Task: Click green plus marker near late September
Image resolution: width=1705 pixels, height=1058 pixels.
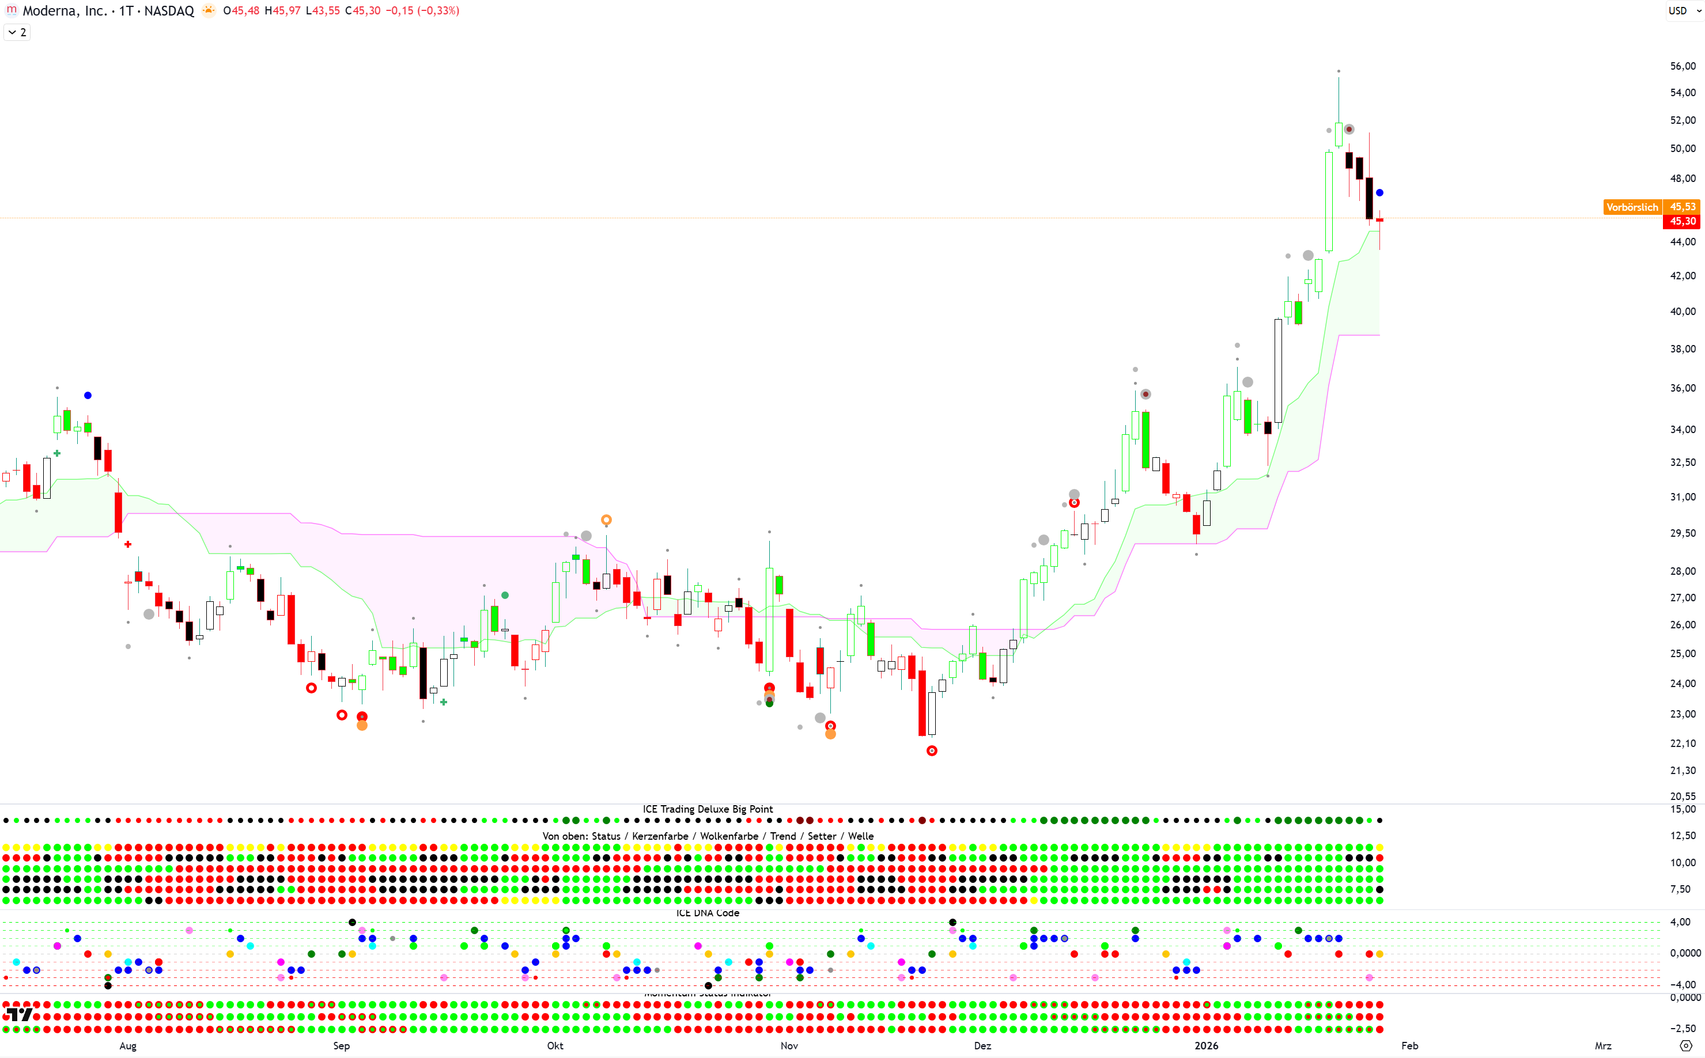Action: point(444,702)
